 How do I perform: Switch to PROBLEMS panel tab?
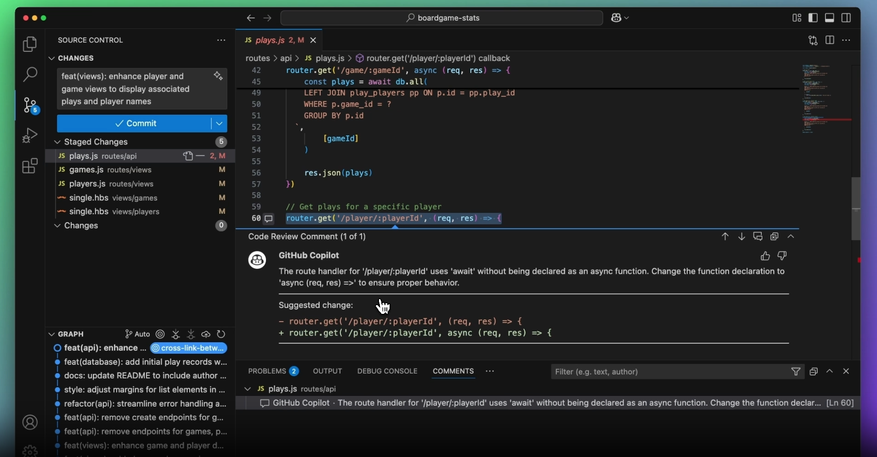click(x=273, y=371)
